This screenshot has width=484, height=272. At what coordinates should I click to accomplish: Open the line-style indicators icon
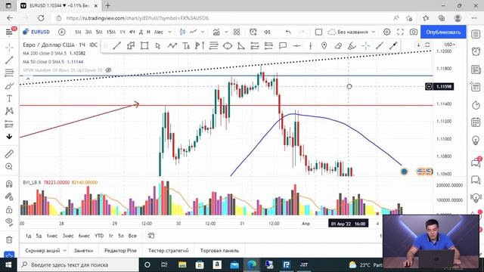click(194, 32)
